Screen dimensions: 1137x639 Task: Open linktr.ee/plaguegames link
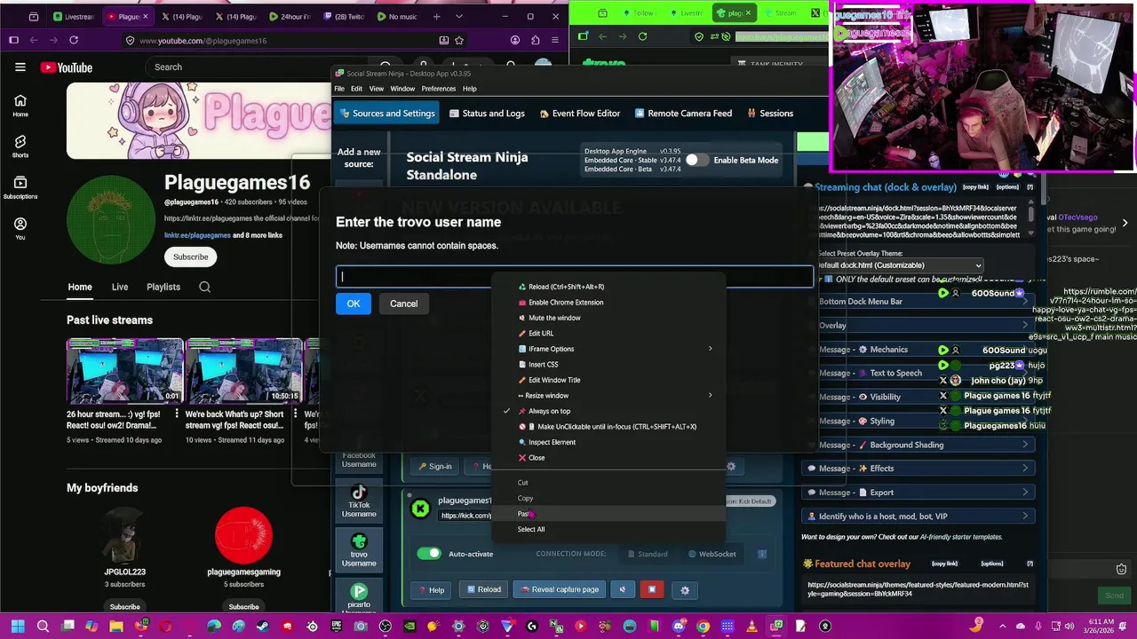coord(197,235)
